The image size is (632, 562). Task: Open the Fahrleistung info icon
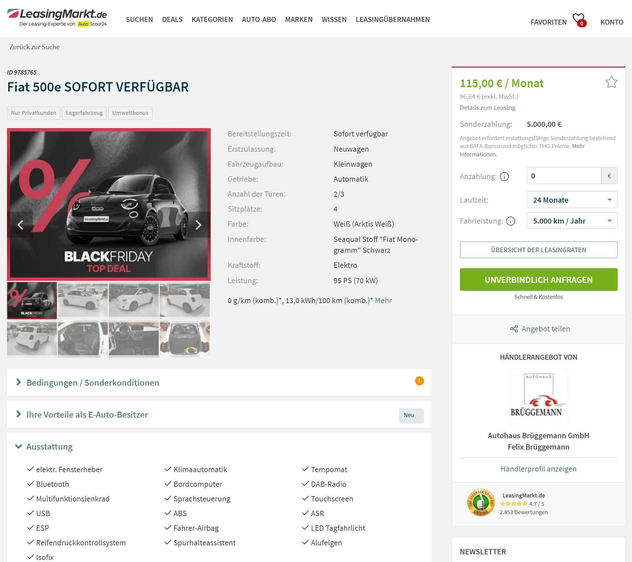(x=511, y=221)
